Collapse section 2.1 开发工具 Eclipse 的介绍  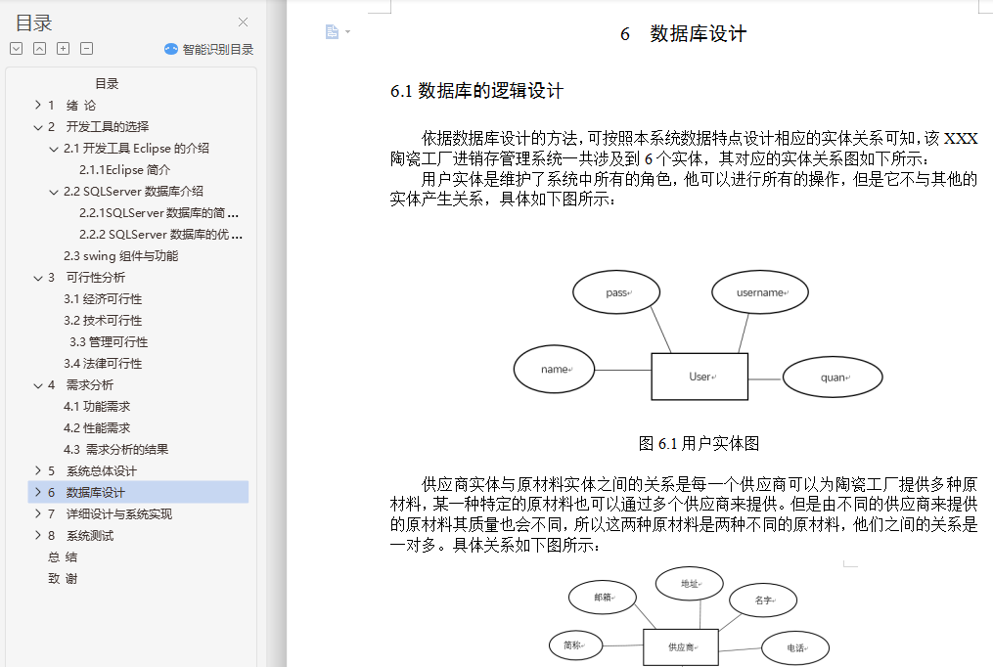tap(54, 148)
